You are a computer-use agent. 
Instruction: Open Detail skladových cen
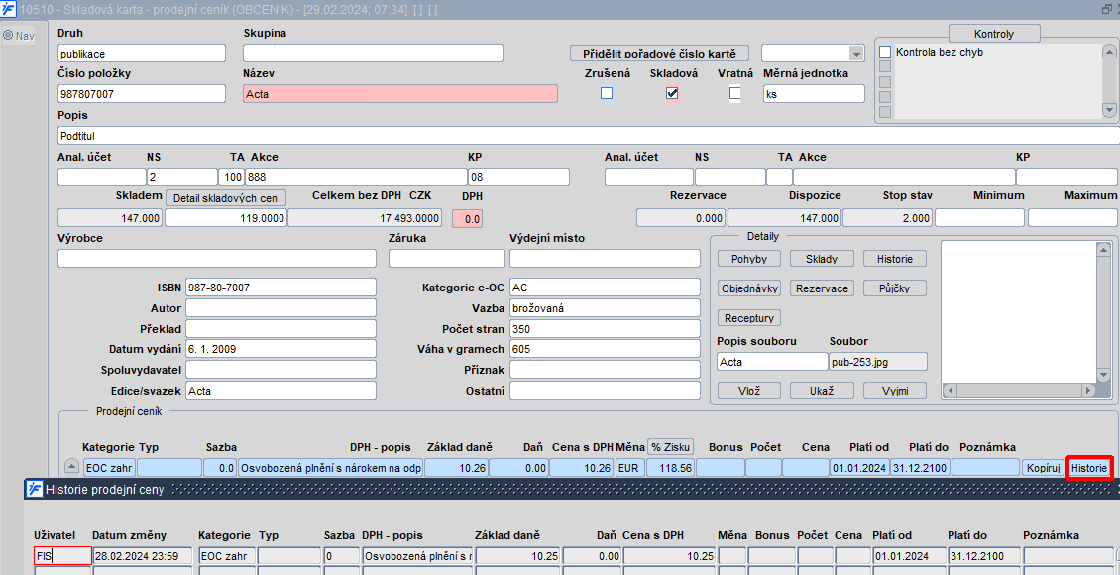click(226, 197)
